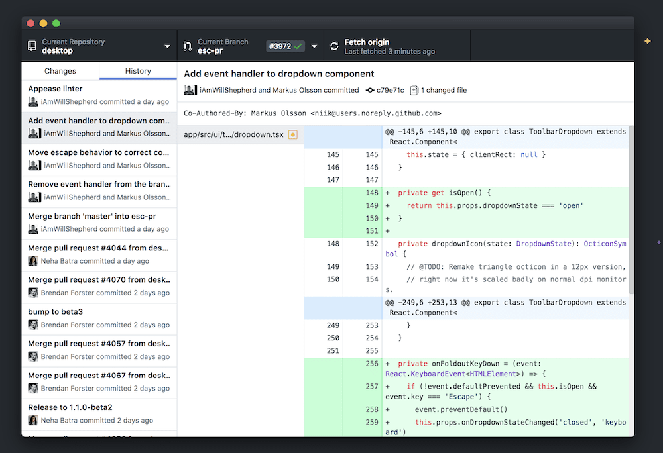
Task: Click the document icon before "1 changed file"
Action: pyautogui.click(x=415, y=90)
